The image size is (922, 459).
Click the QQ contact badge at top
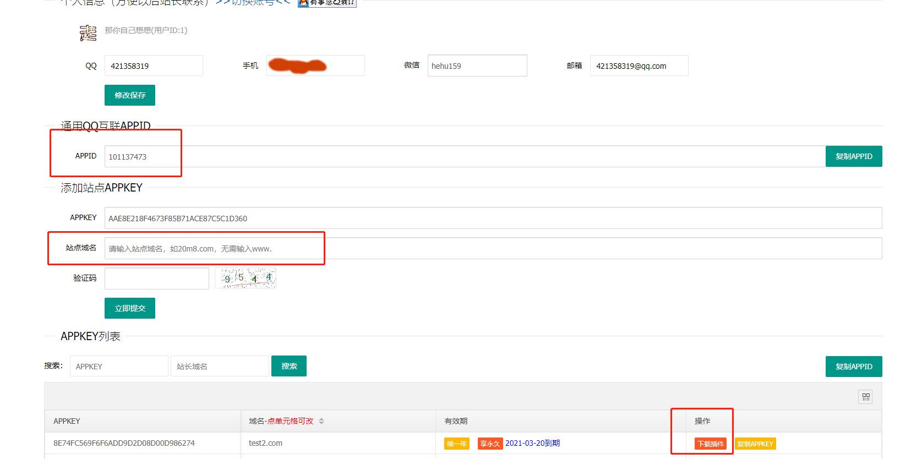[x=327, y=3]
